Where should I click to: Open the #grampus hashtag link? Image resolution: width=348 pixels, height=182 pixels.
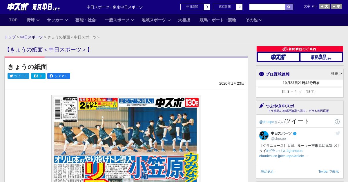click(x=294, y=151)
